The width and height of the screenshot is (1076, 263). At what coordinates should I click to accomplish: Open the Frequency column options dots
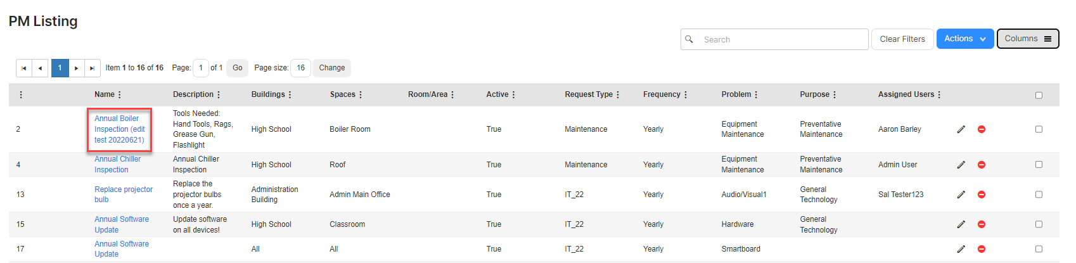[685, 94]
